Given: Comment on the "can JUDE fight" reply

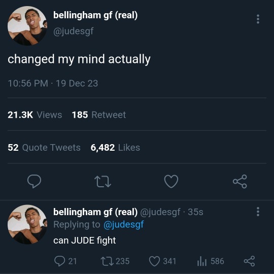Looking at the screenshot, I should point(65,261).
